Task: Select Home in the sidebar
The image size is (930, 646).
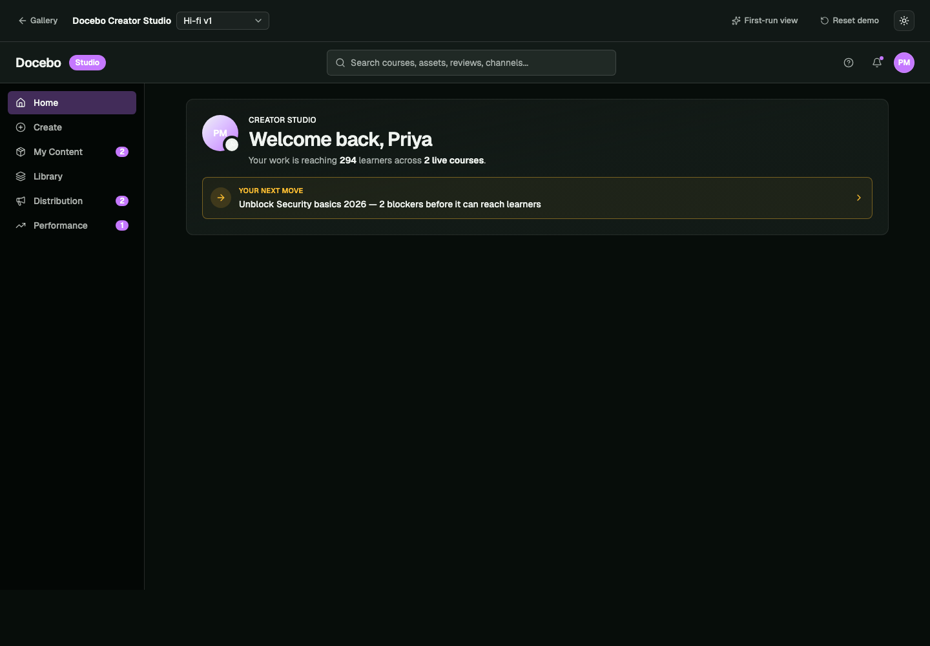Action: (72, 103)
